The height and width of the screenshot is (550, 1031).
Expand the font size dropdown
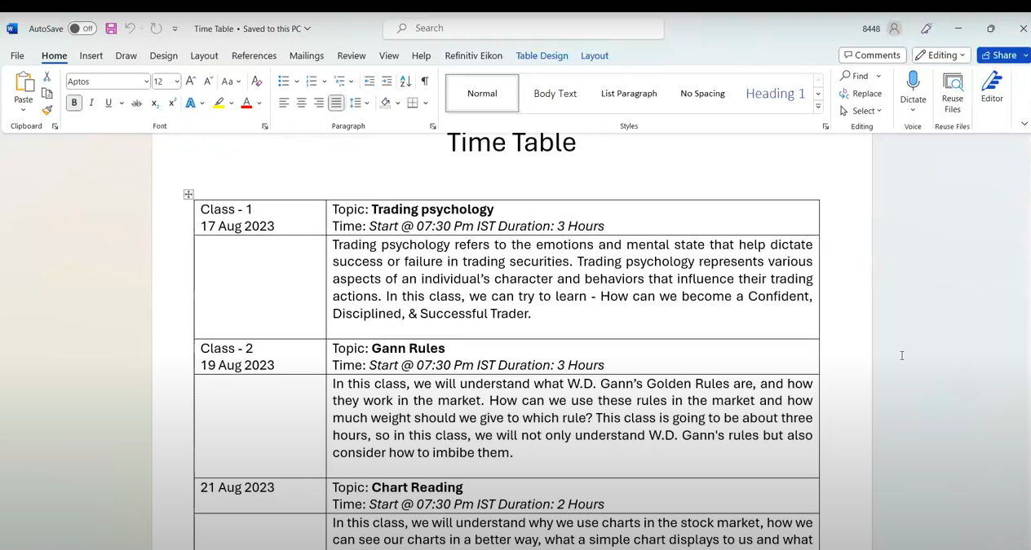177,81
